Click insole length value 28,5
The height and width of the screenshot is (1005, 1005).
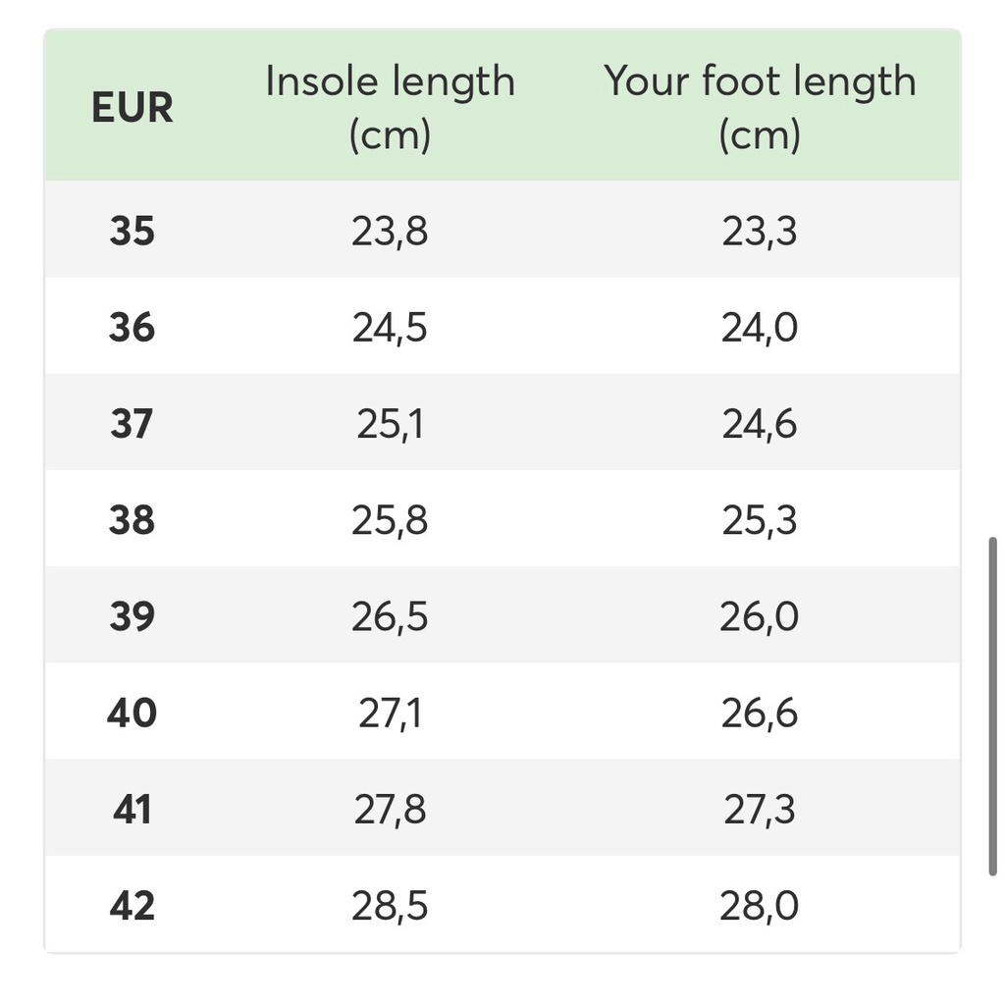click(390, 906)
